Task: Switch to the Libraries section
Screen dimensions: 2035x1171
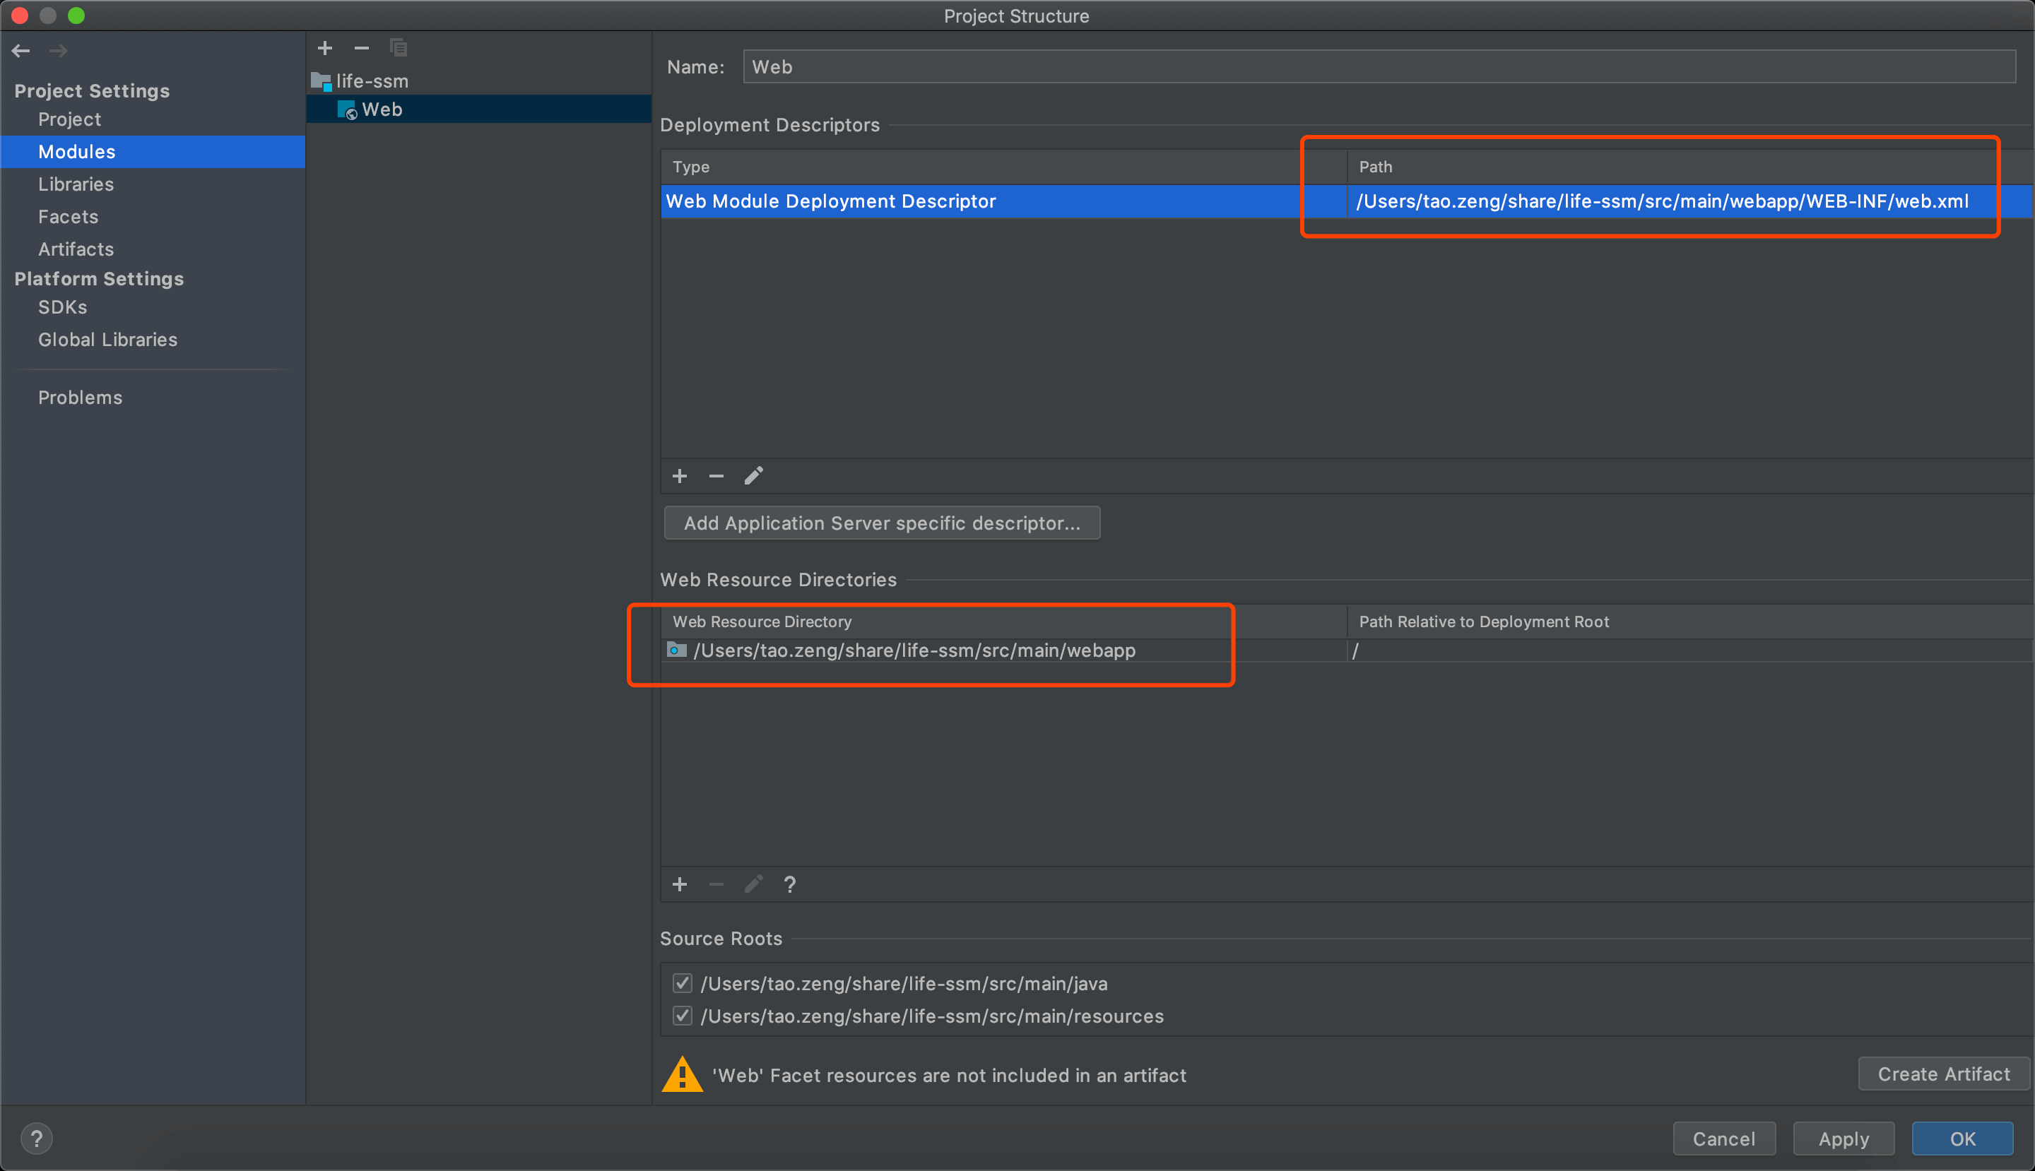Action: (76, 184)
